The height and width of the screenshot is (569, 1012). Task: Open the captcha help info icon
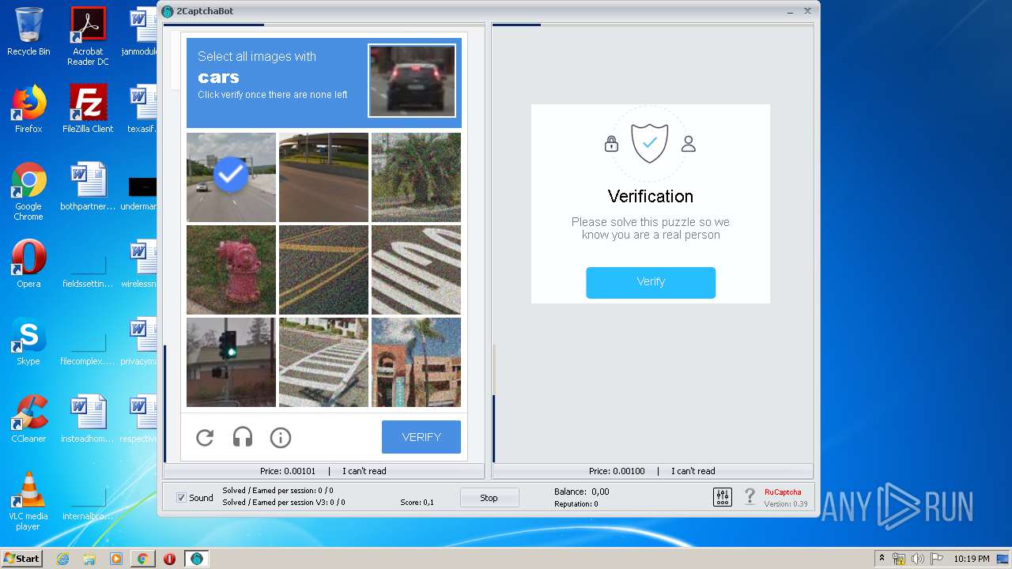coord(281,437)
